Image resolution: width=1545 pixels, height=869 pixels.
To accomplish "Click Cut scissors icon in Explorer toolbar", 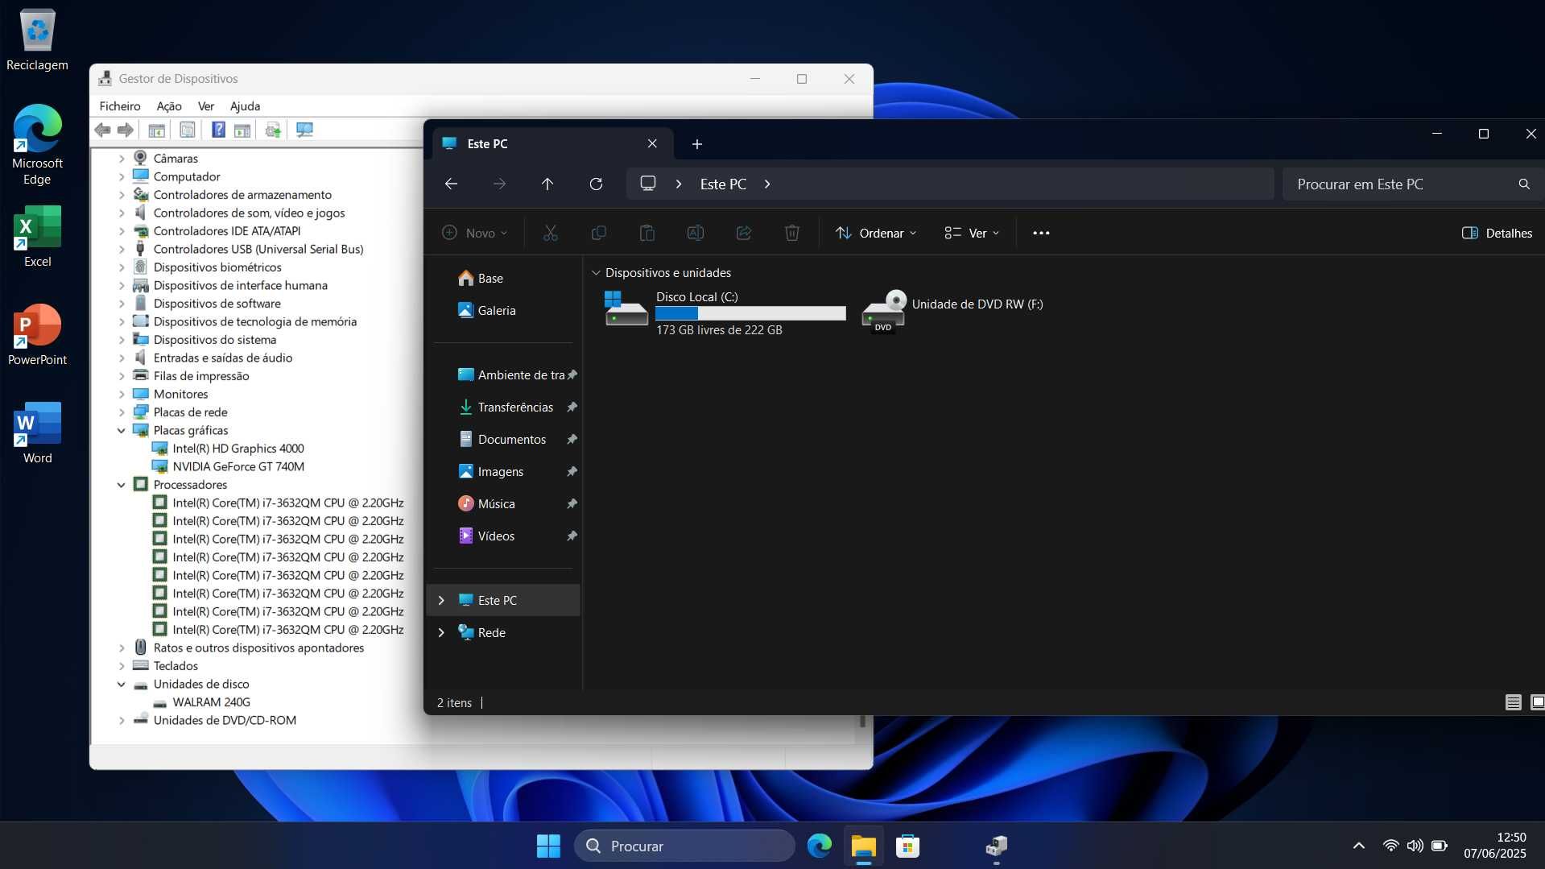I will [551, 233].
